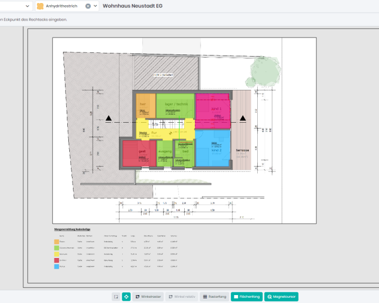Viewport: 379px width, 303px height.
Task: Click the small rectangle select icon
Action: point(115,297)
